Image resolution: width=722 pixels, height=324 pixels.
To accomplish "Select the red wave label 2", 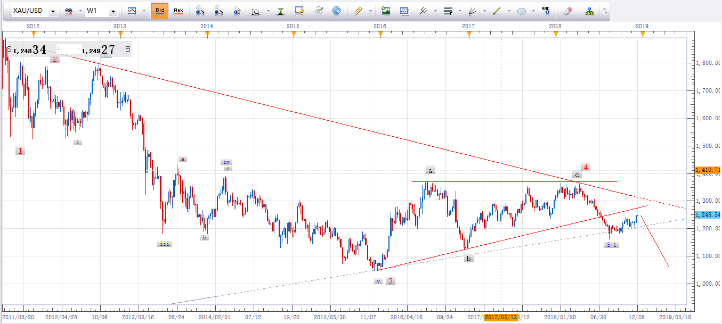I will (55, 59).
